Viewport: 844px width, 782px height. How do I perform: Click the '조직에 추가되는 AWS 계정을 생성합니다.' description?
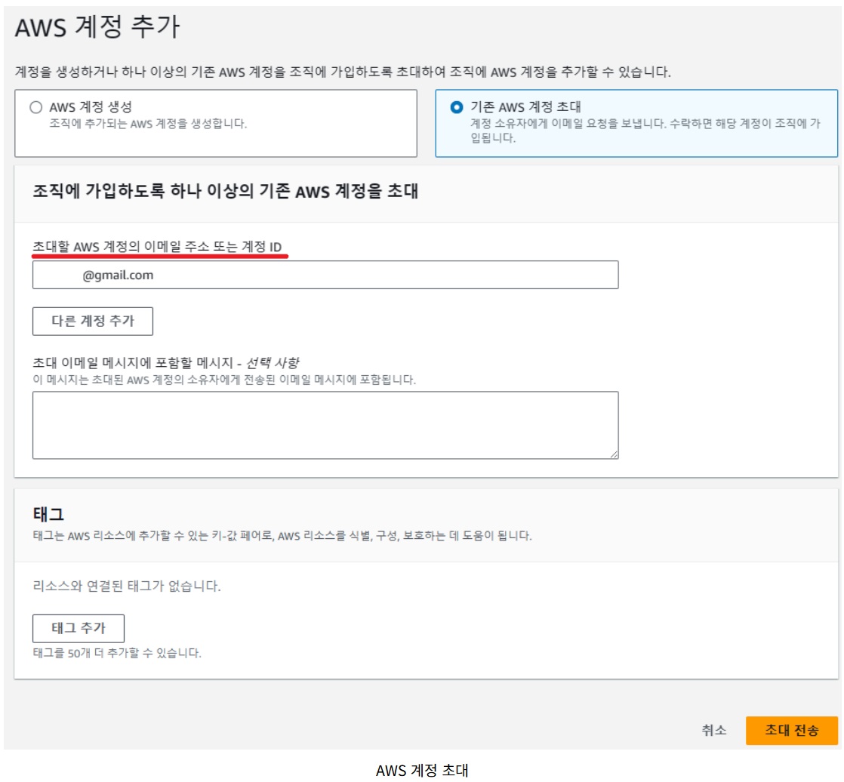click(x=148, y=124)
